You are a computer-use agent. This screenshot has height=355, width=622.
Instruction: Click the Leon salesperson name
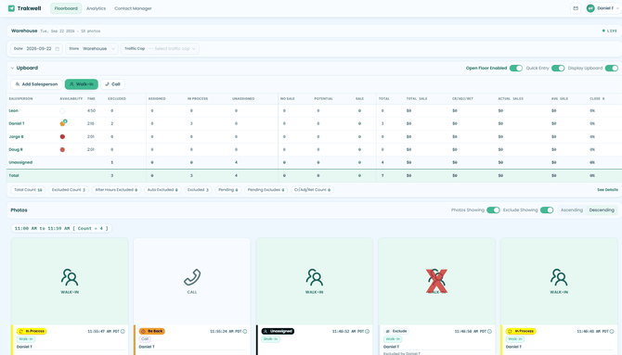(x=14, y=111)
